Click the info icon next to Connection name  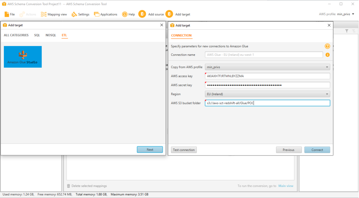pos(328,55)
